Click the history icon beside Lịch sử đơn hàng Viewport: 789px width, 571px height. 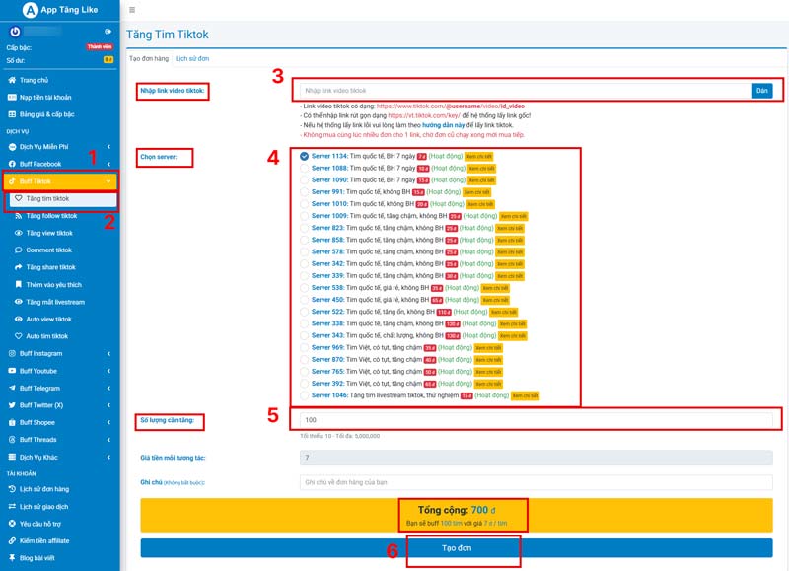[x=12, y=489]
